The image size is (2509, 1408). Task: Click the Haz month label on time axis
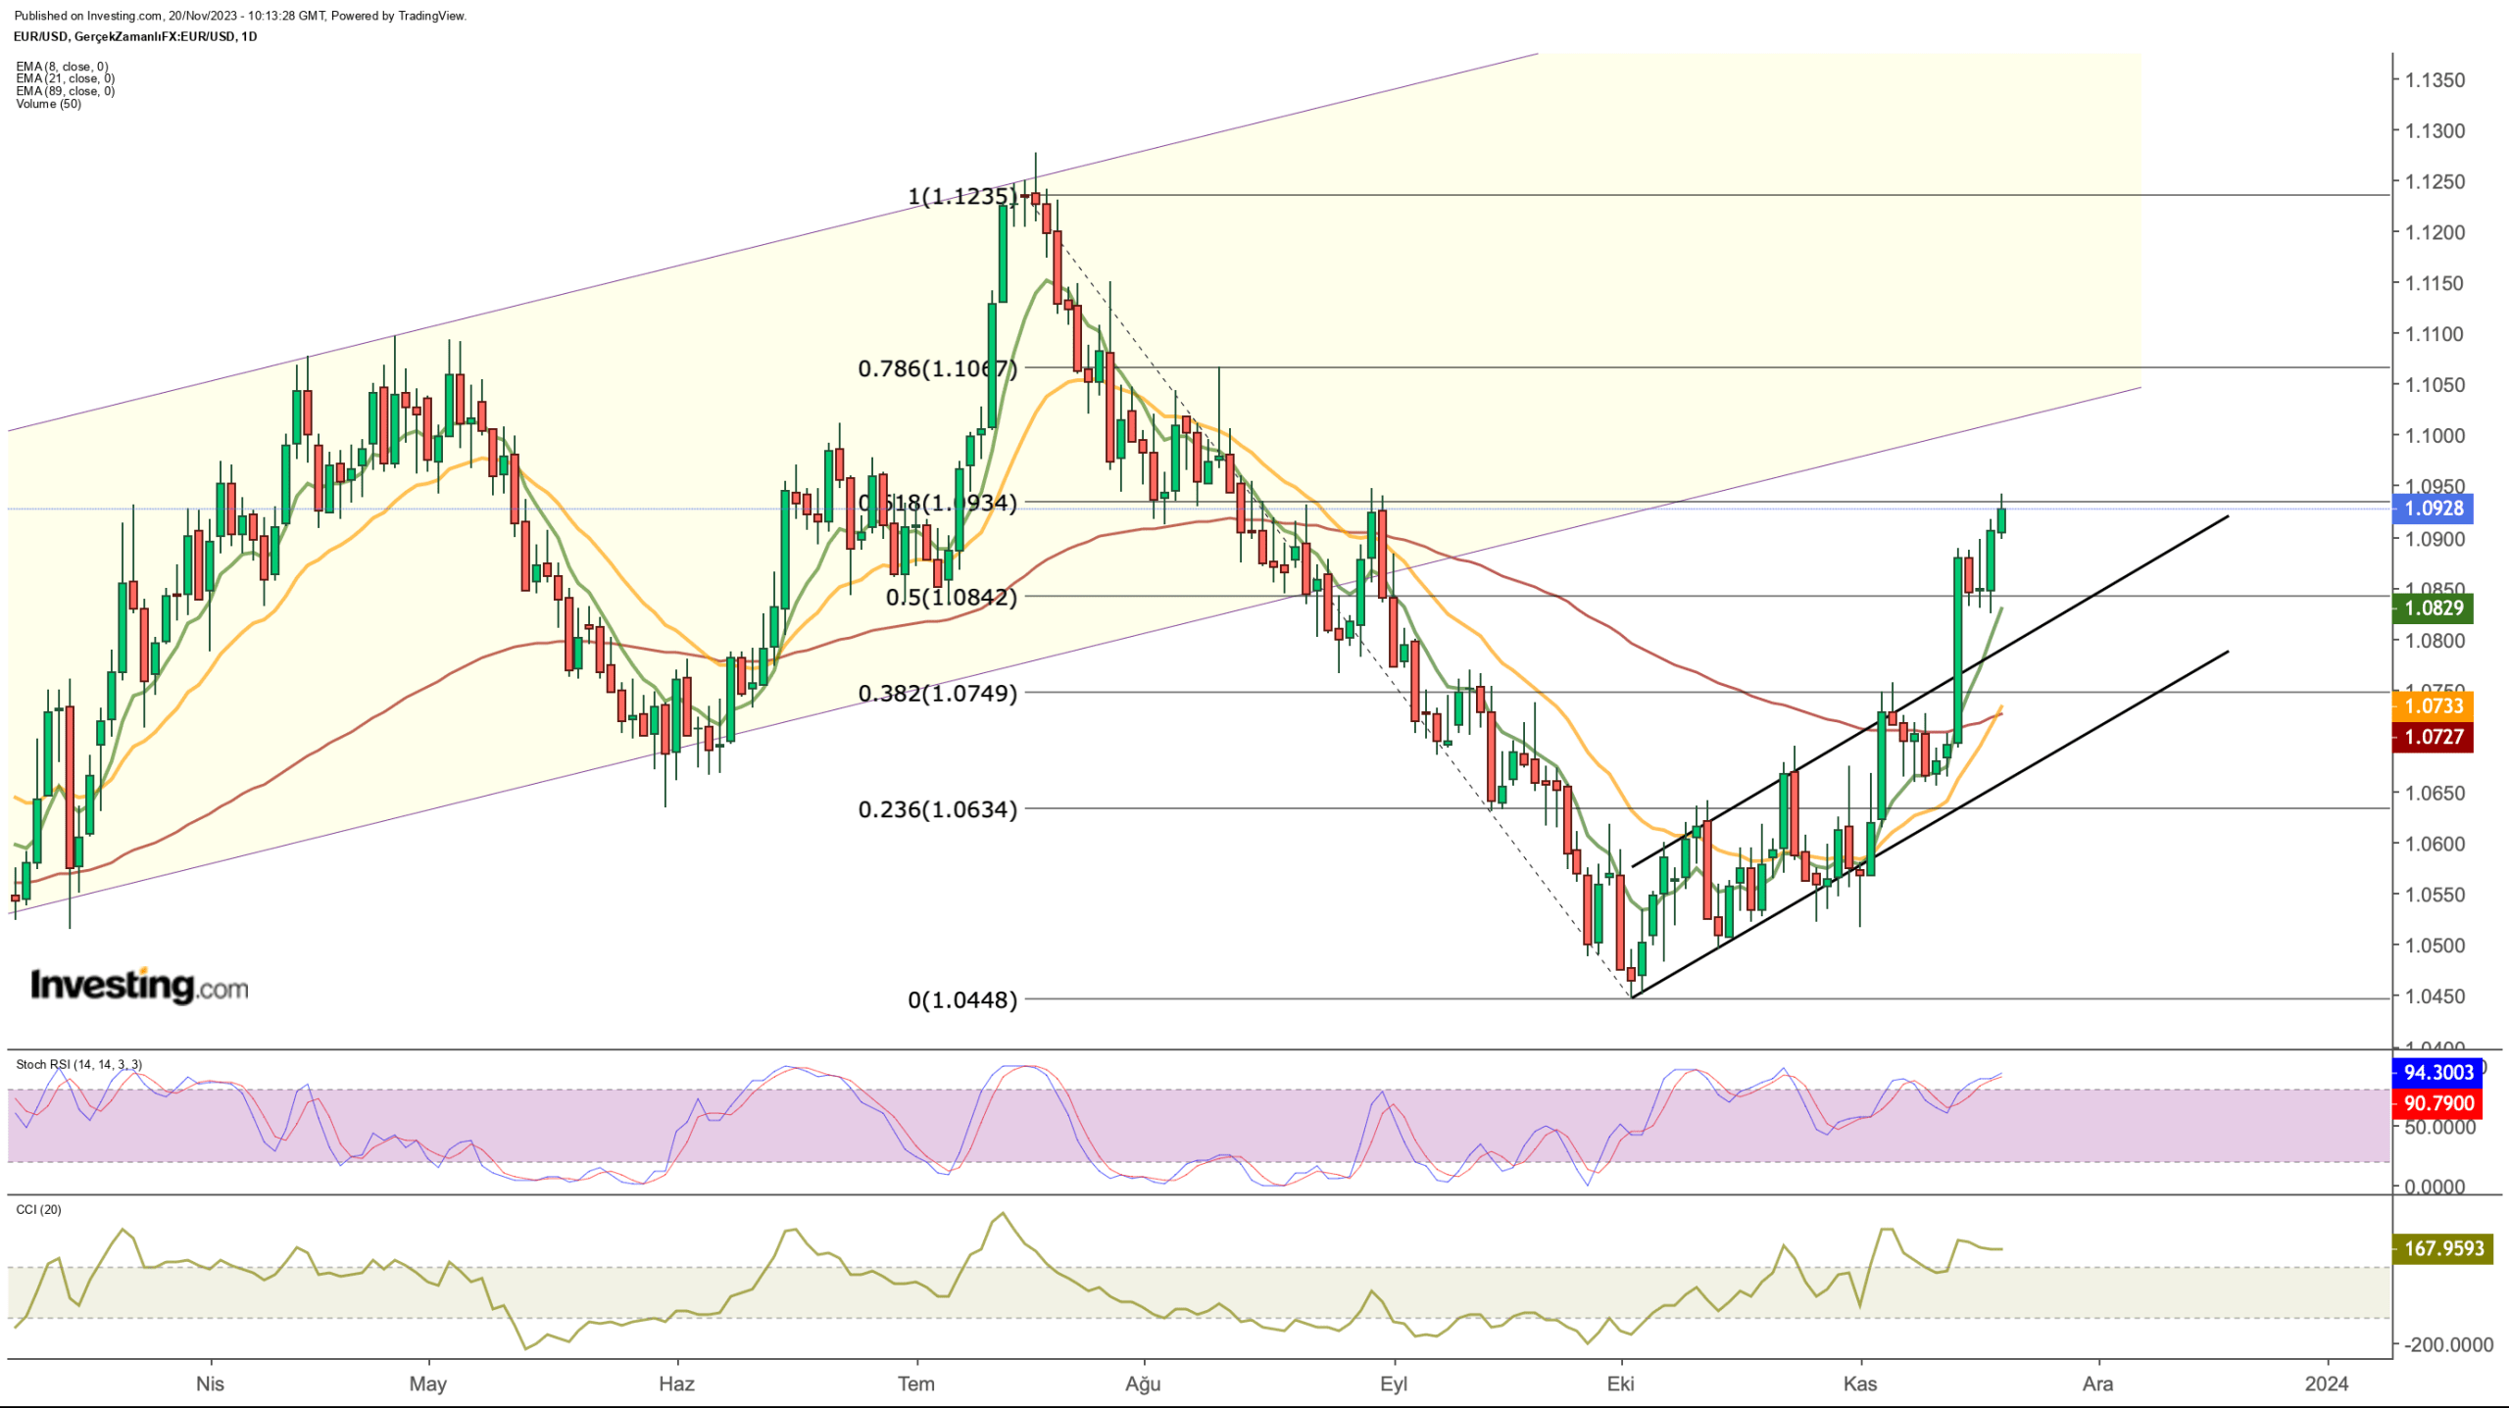[676, 1384]
